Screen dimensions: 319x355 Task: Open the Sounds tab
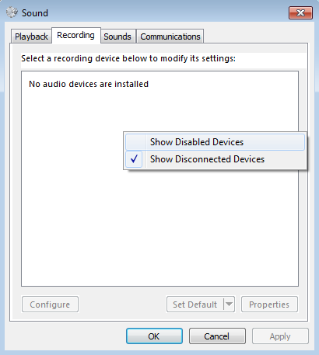[x=117, y=37]
